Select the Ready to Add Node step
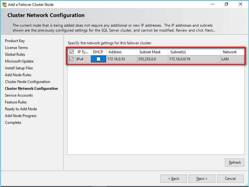The image size is (249, 187). coord(21,109)
